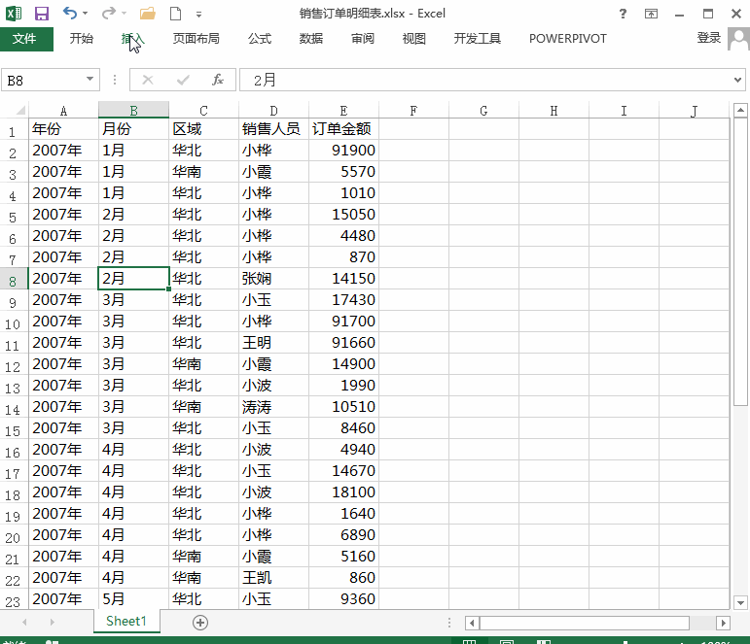Select cell containing 王凯
Image resolution: width=750 pixels, height=644 pixels.
point(273,578)
